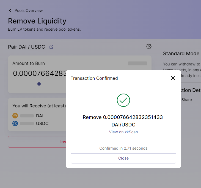Close the Transaction Confirmed dialog with X

tap(173, 78)
